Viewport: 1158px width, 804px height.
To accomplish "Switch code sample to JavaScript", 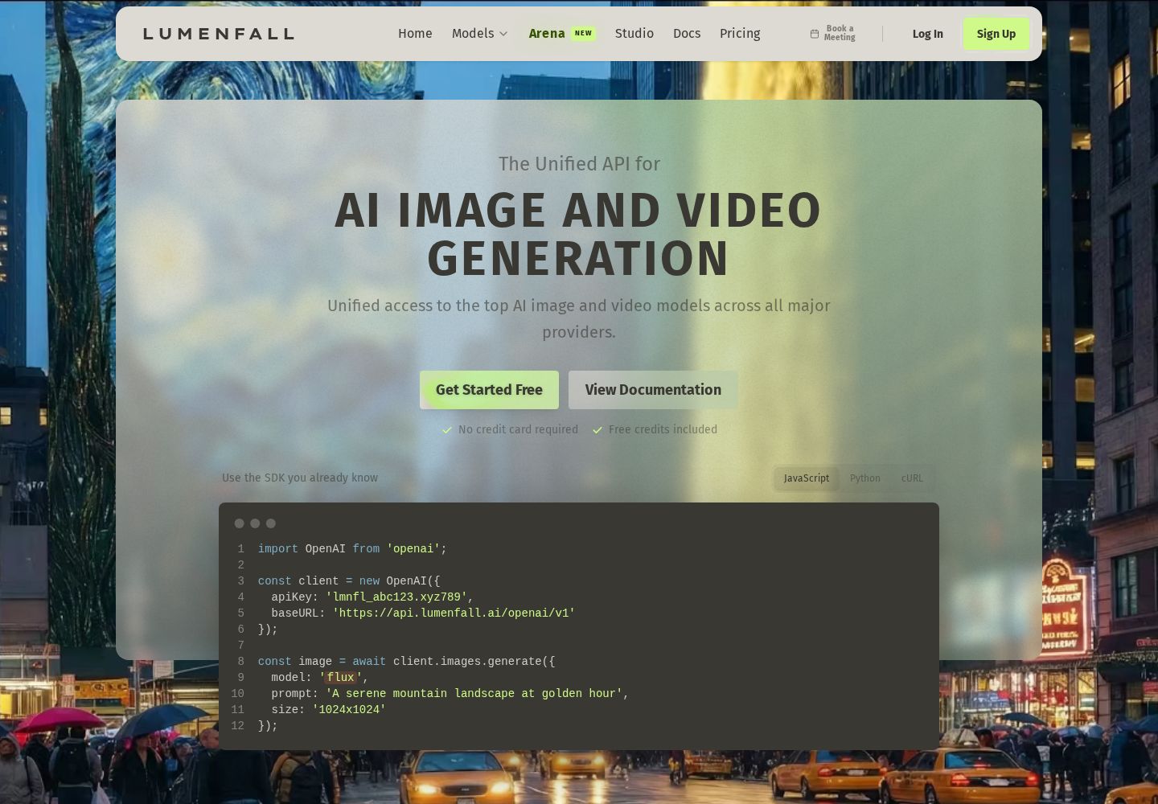I will point(807,478).
